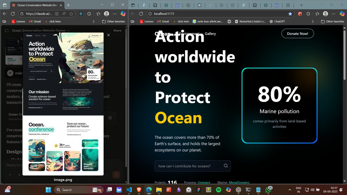Reload the localhost:5173 page
Screen dimensions: 347x195
pos(141,14)
